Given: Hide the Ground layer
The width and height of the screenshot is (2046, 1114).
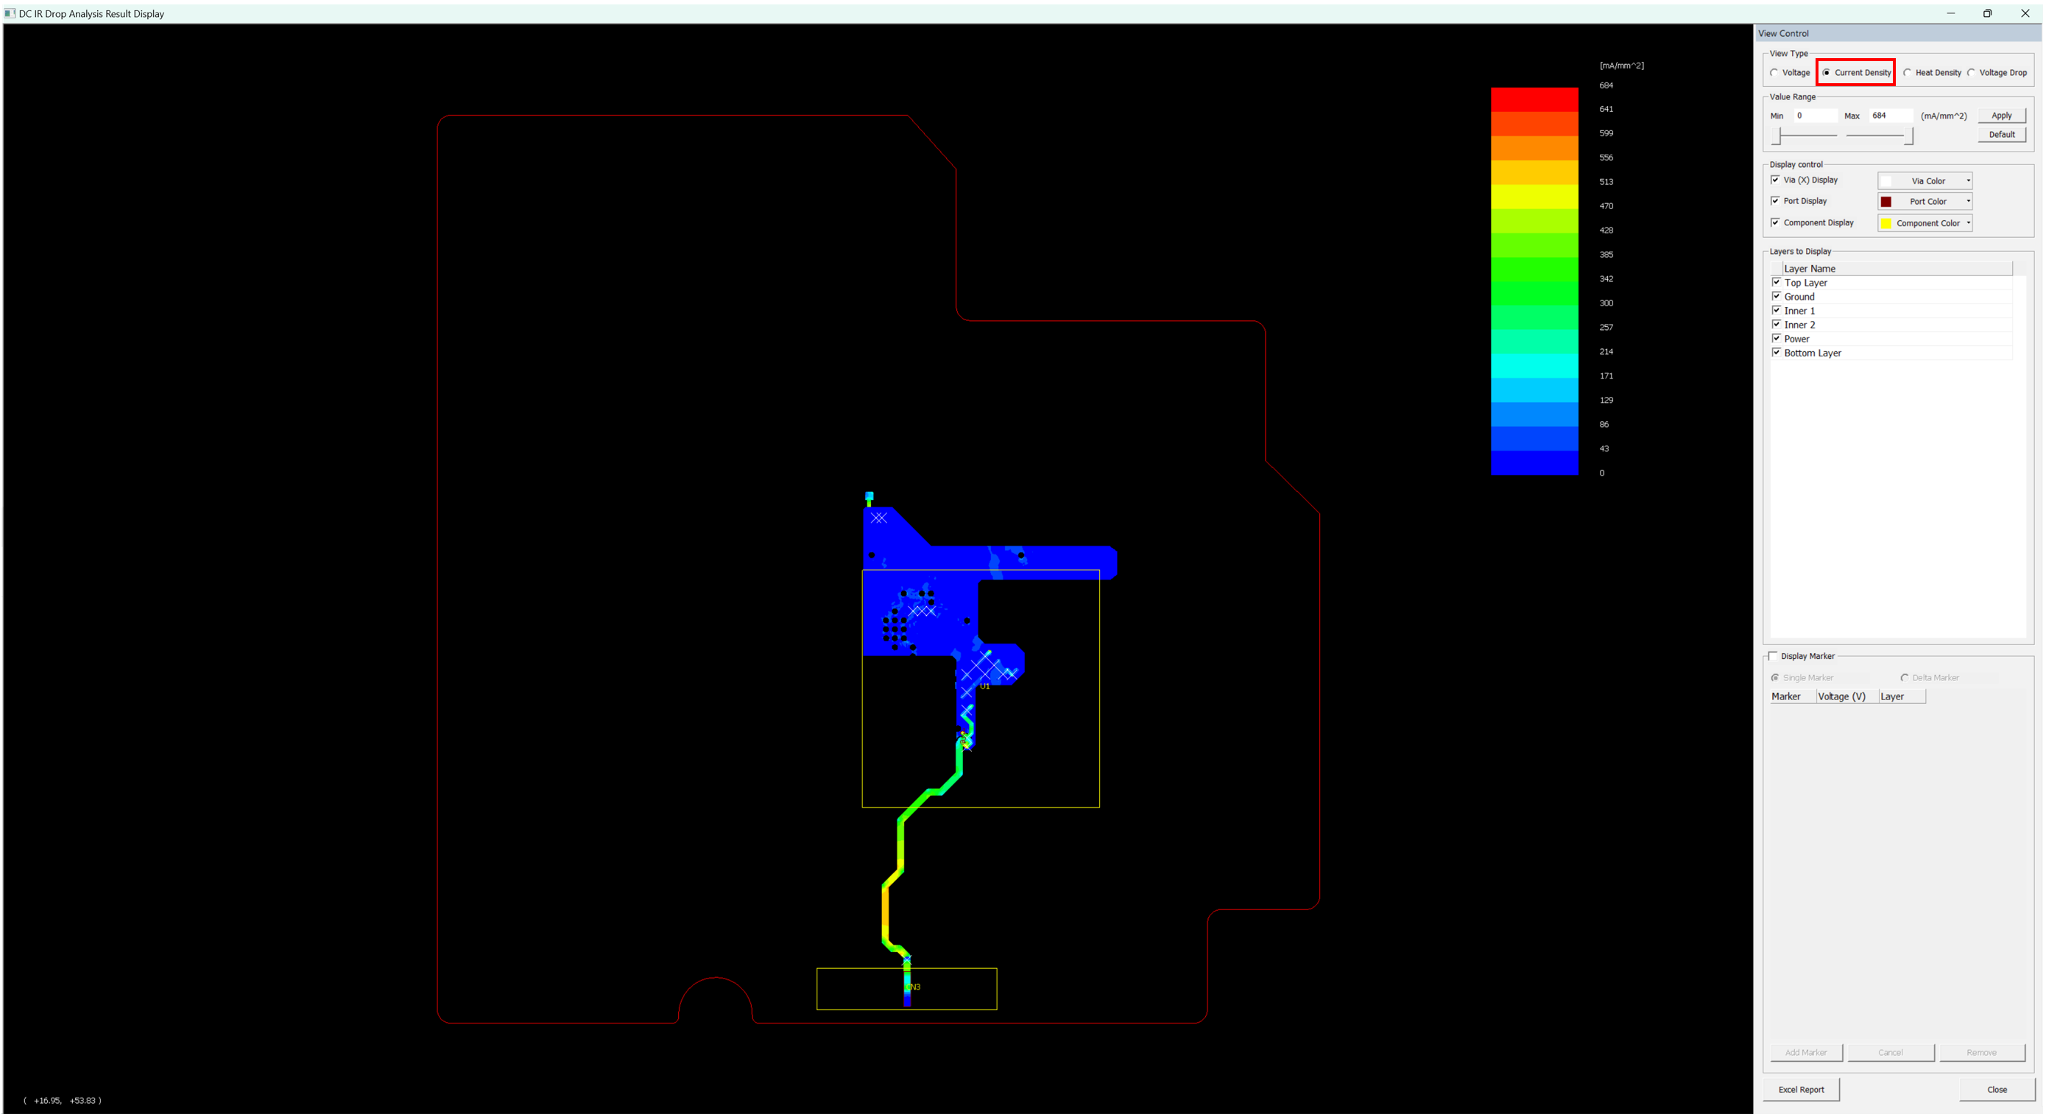Looking at the screenshot, I should point(1777,297).
